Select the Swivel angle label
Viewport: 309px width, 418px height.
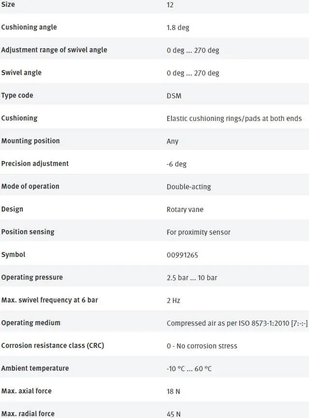point(21,73)
